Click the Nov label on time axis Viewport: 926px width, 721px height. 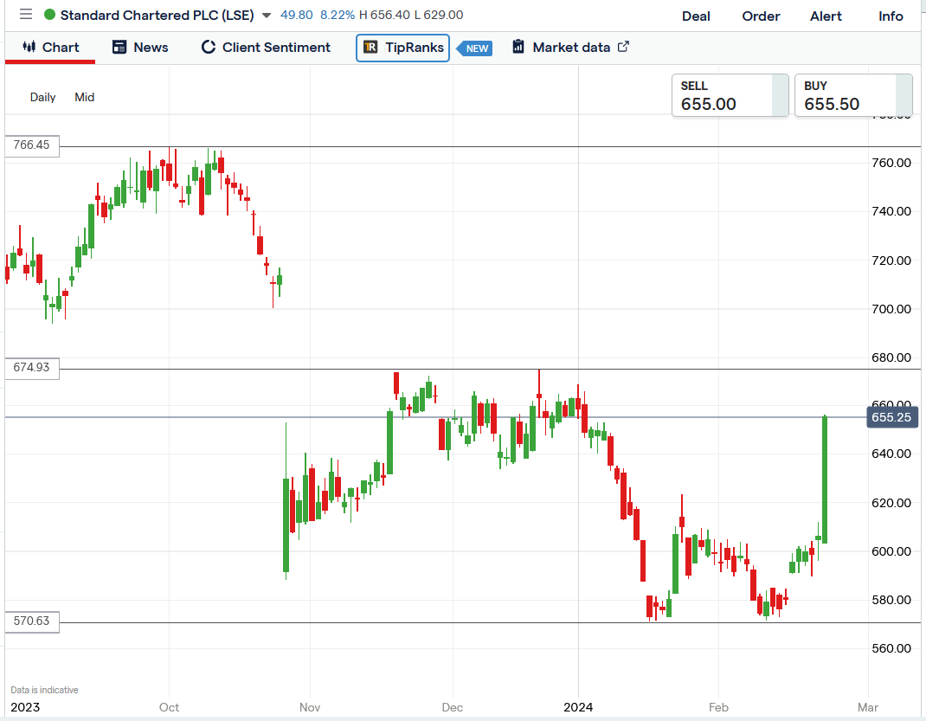click(x=310, y=707)
